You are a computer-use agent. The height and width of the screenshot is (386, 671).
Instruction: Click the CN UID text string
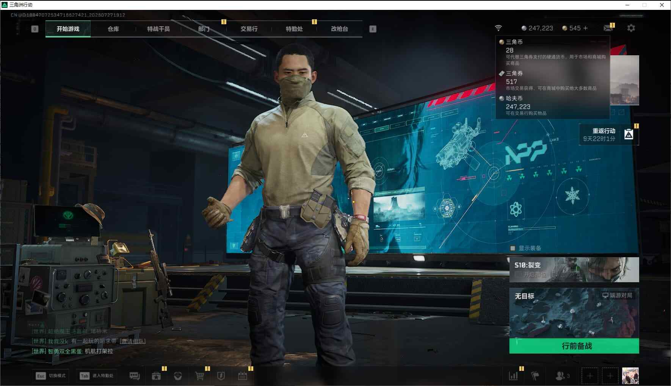coord(68,15)
